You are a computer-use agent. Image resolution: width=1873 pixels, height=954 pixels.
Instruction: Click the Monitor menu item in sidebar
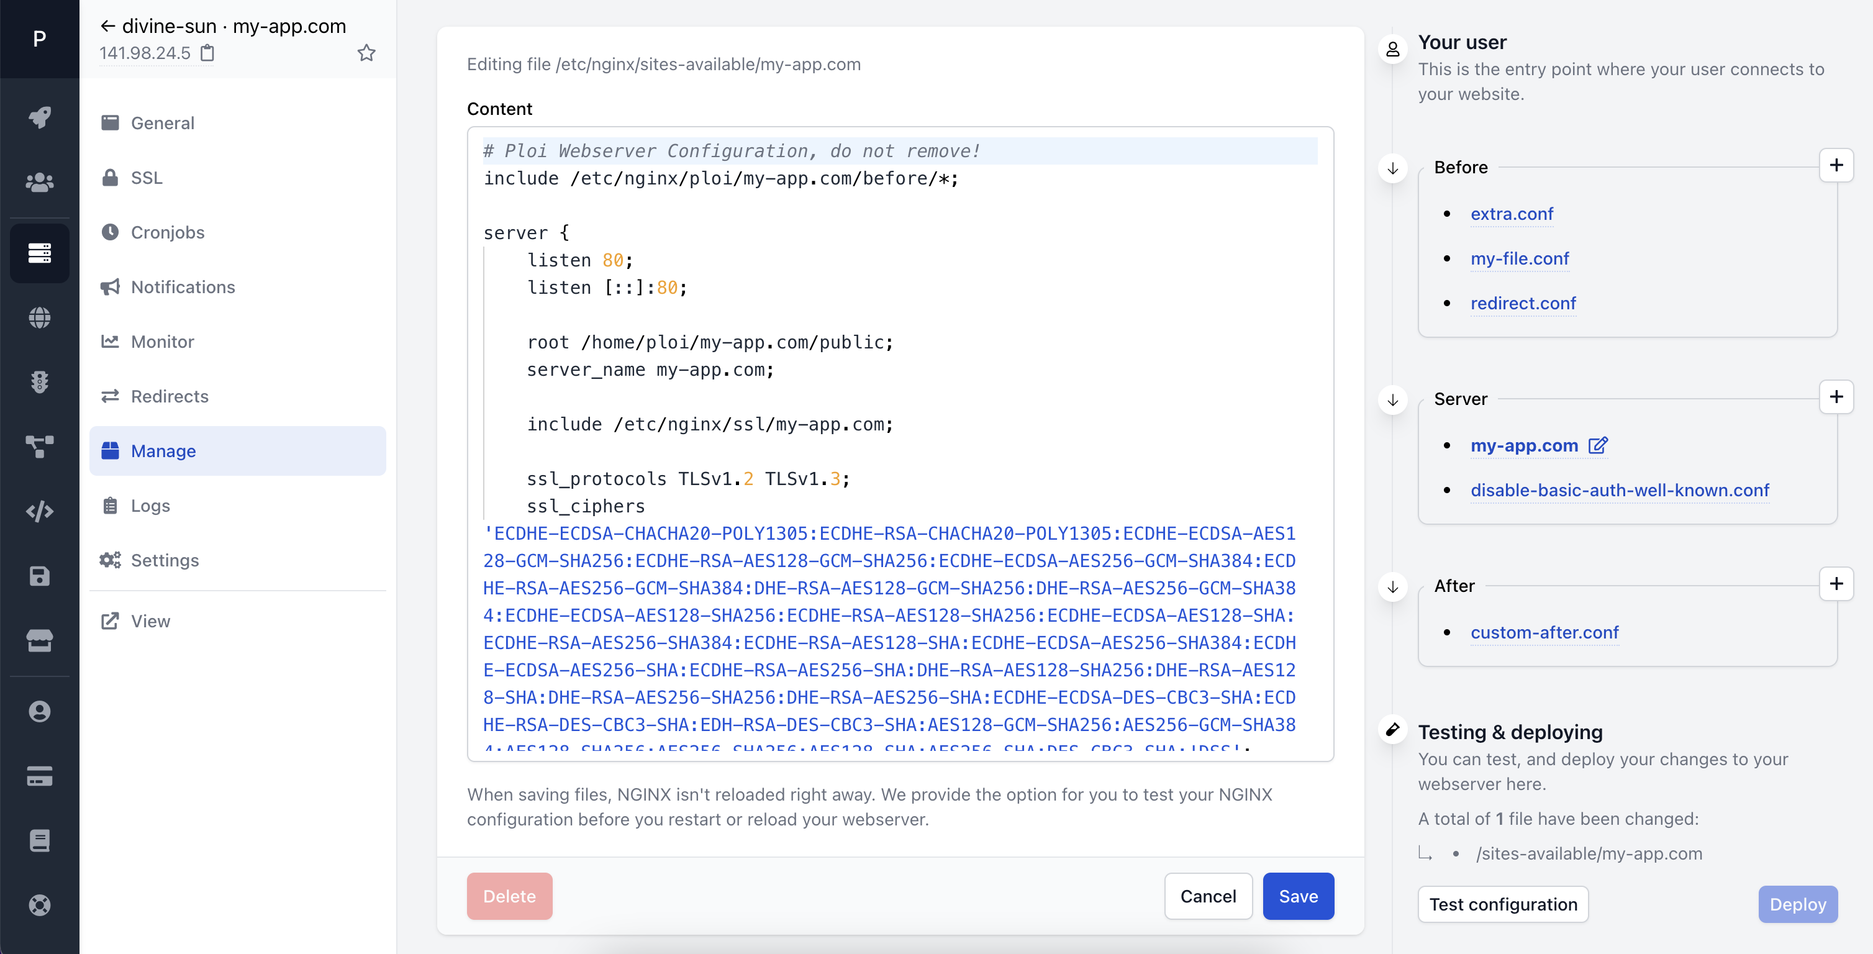(x=161, y=340)
